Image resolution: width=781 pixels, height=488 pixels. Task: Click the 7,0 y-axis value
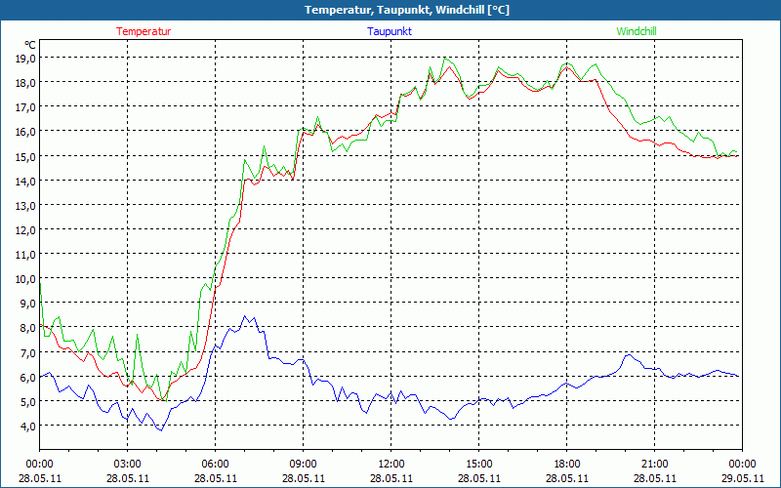point(28,352)
